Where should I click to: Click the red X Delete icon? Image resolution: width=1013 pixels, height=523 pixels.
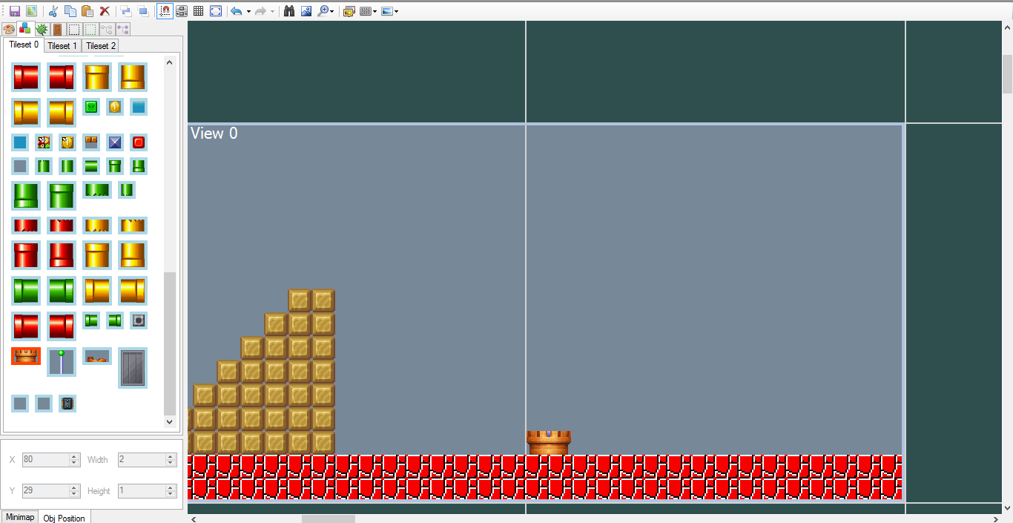105,11
